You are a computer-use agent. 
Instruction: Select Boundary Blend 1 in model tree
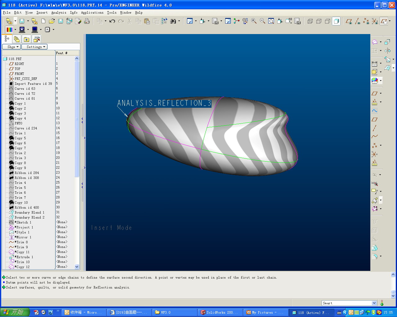29,212
